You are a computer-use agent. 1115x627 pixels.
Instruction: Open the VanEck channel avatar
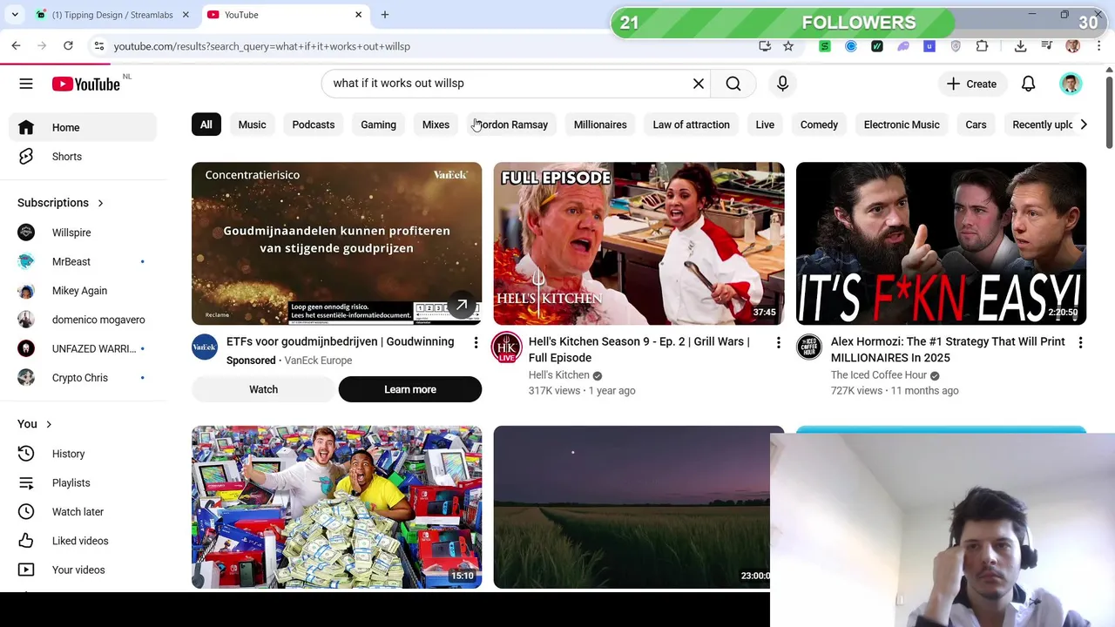coord(205,347)
